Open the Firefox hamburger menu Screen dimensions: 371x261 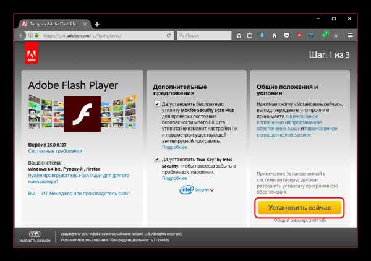[x=351, y=35]
